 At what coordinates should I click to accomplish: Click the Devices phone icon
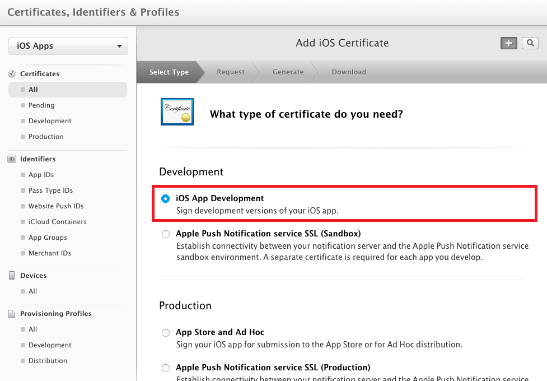click(12, 276)
